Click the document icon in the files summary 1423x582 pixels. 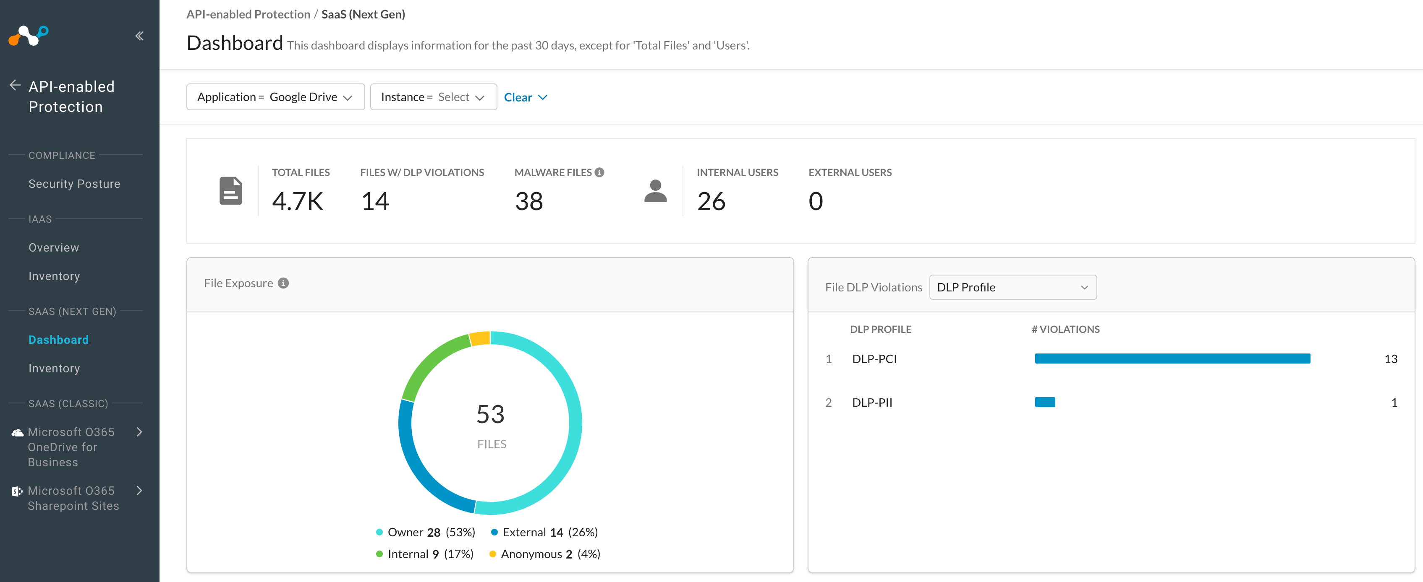(230, 190)
